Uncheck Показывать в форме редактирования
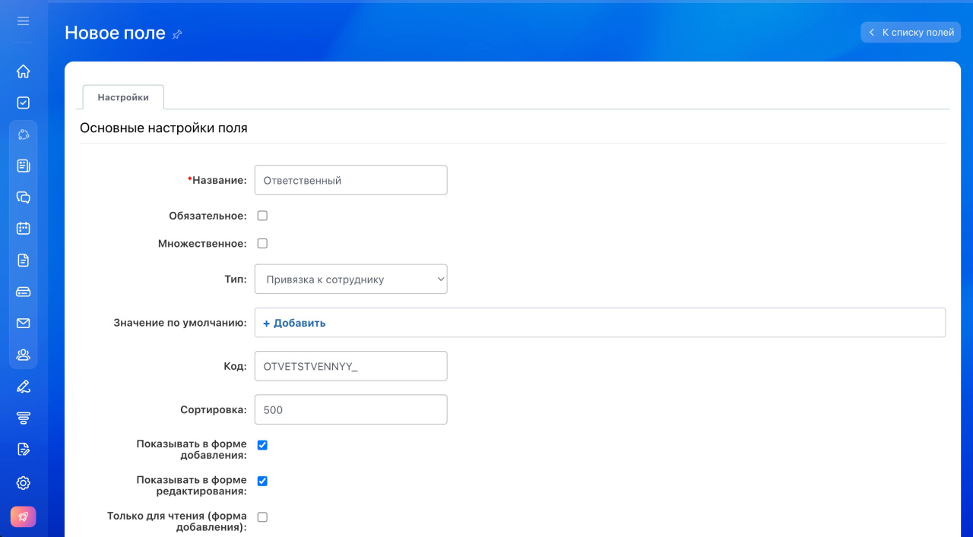Viewport: 973px width, 537px height. click(x=262, y=481)
